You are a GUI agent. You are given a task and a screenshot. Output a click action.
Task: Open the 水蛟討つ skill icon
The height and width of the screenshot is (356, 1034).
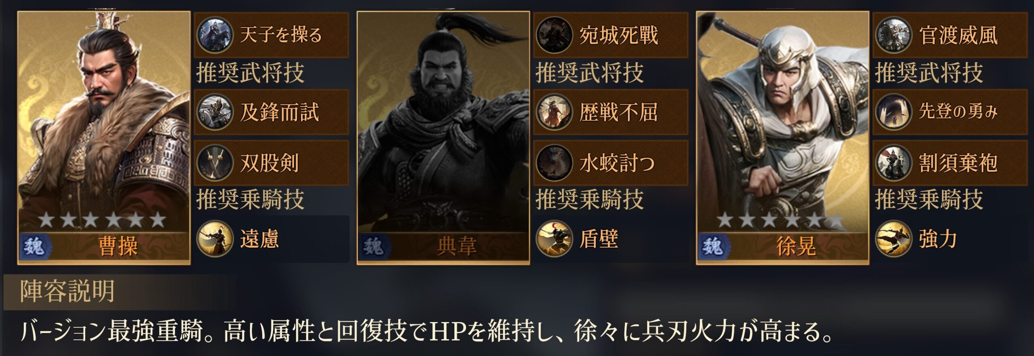click(554, 163)
